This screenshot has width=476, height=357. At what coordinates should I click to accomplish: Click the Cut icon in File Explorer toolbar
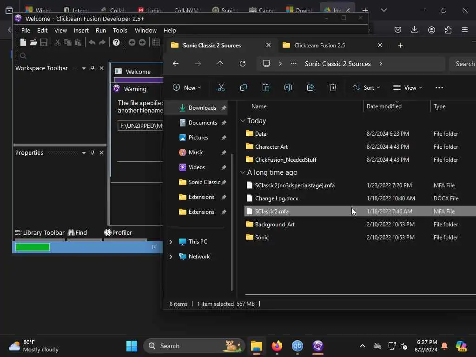tap(221, 88)
